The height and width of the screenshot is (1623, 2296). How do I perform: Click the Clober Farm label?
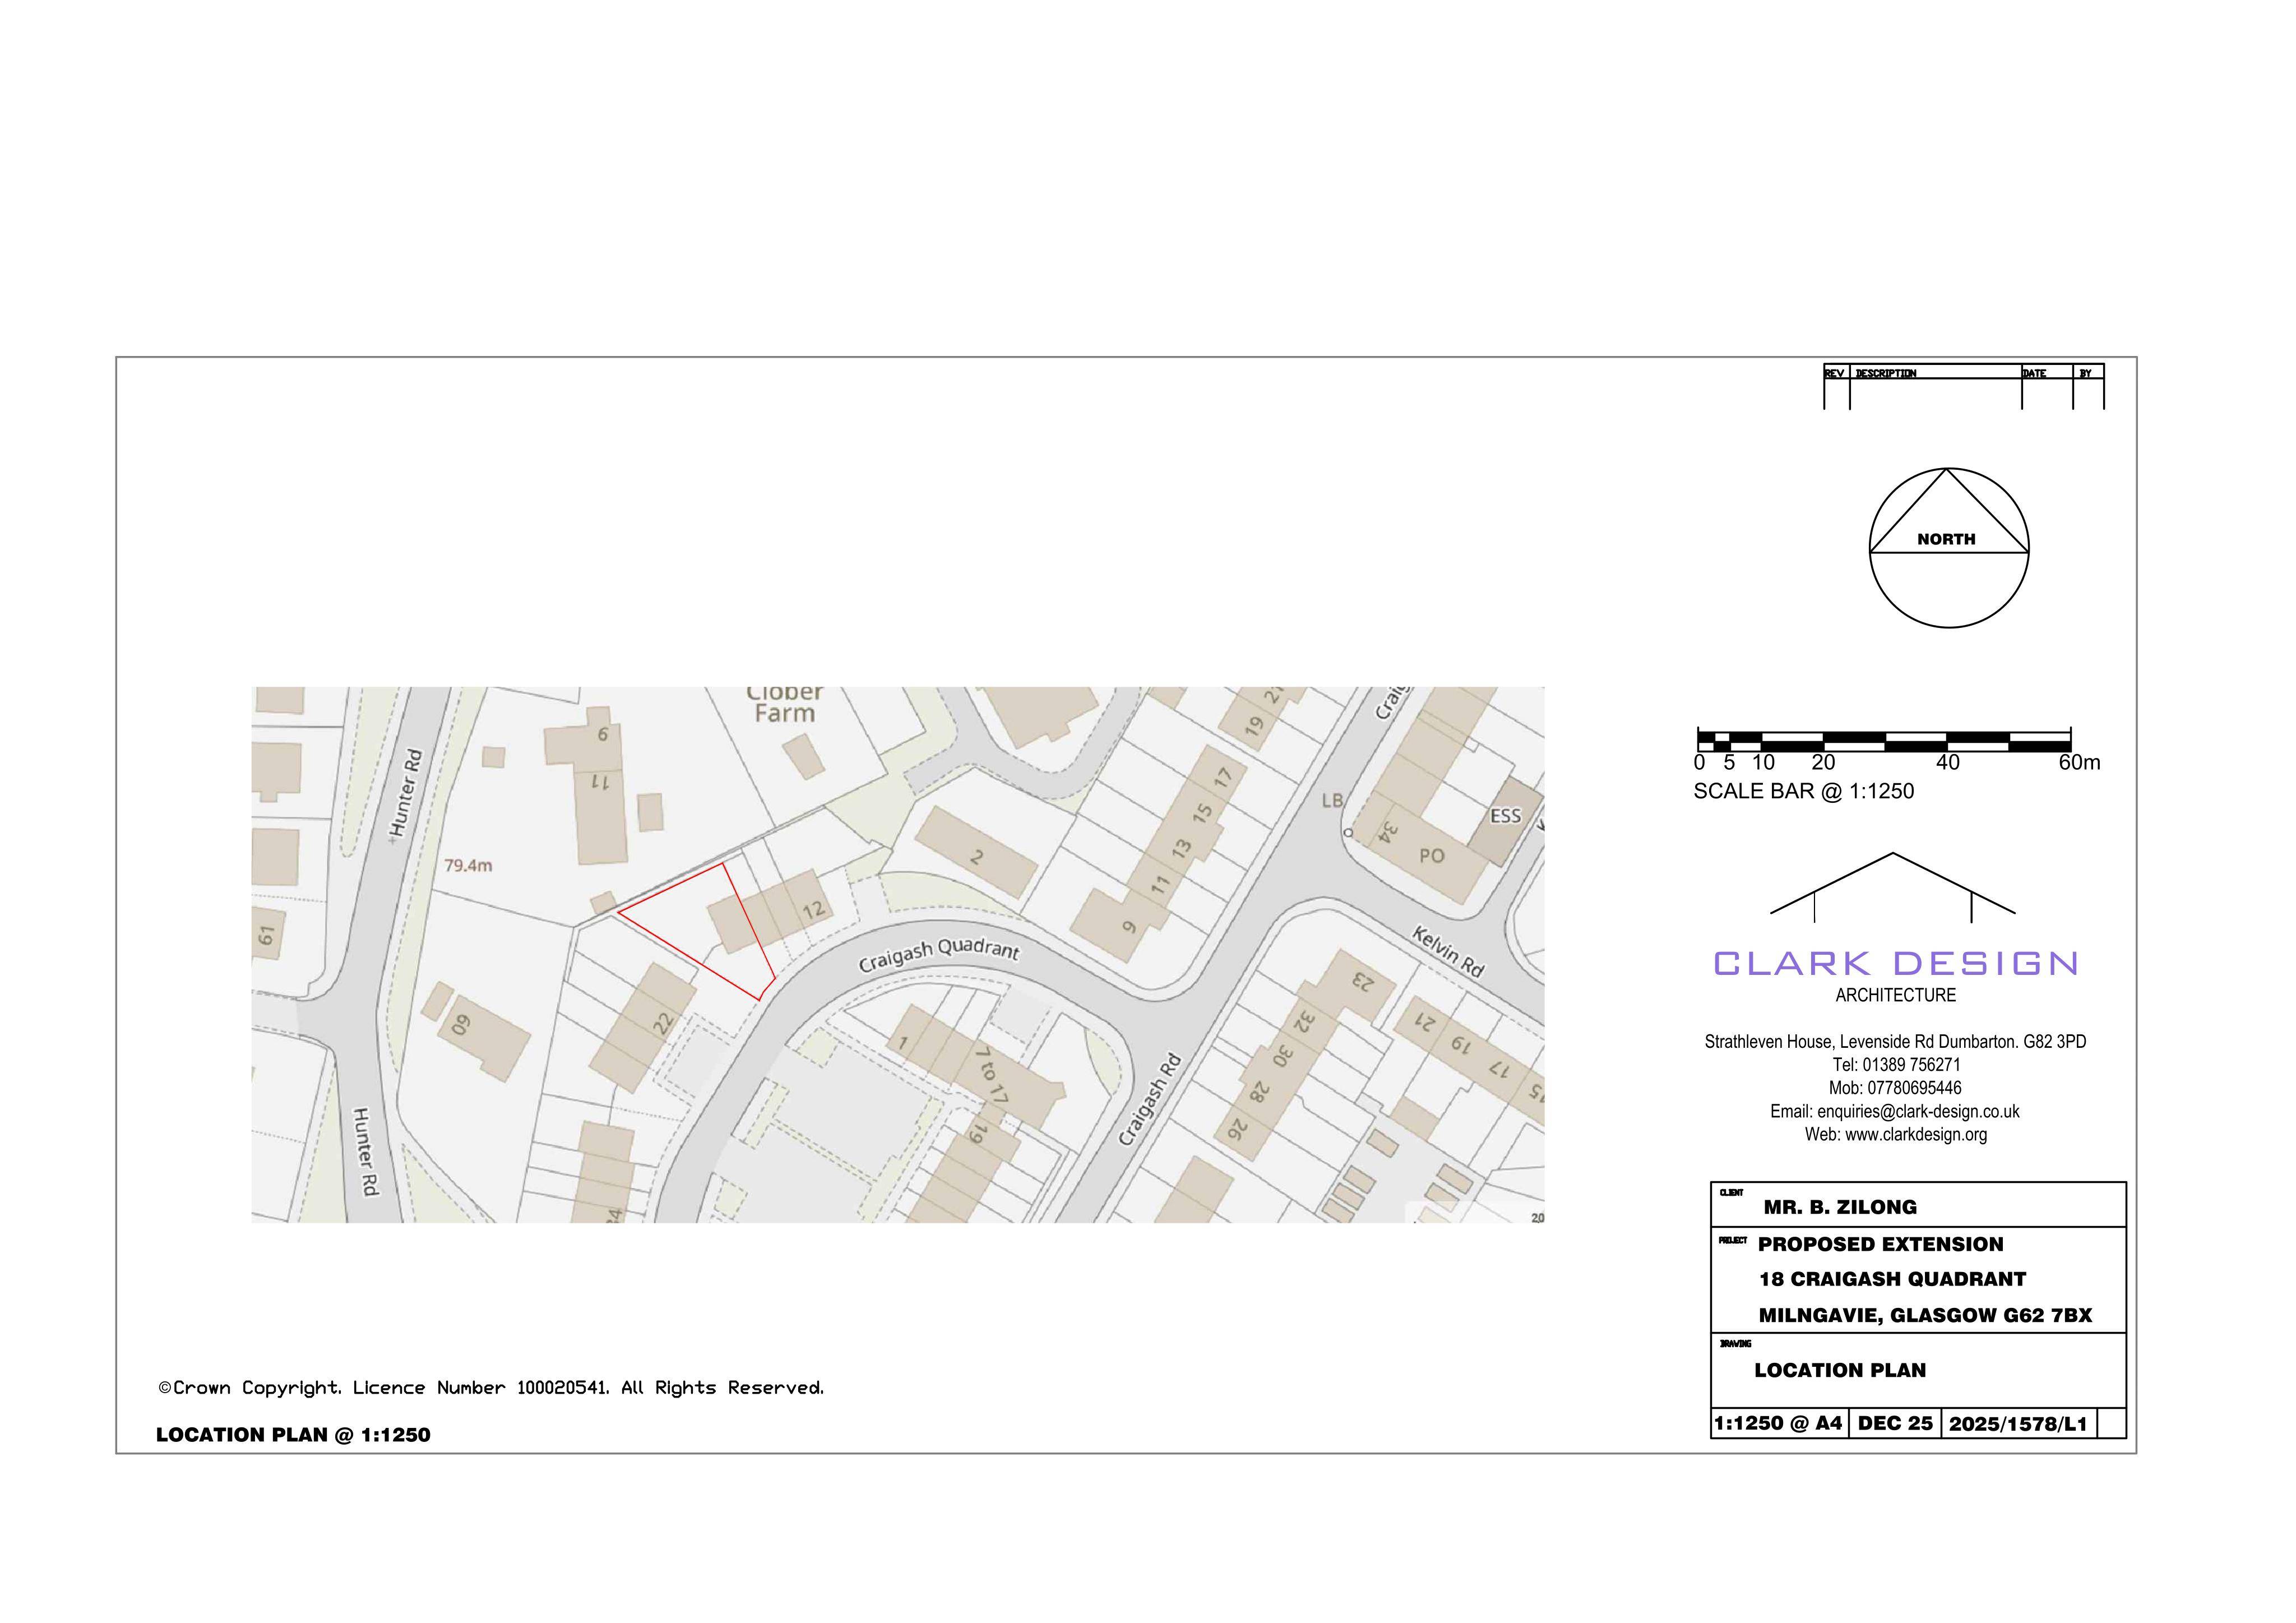click(785, 703)
